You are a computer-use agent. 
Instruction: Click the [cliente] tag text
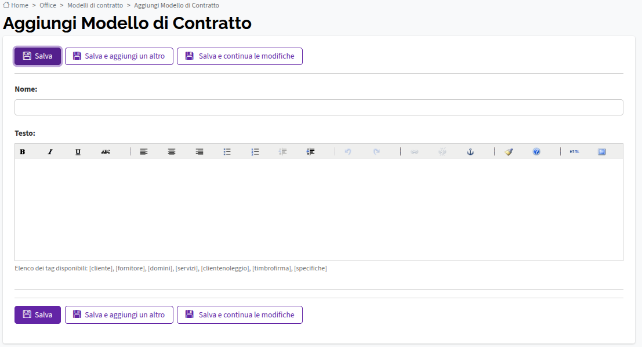(101, 268)
